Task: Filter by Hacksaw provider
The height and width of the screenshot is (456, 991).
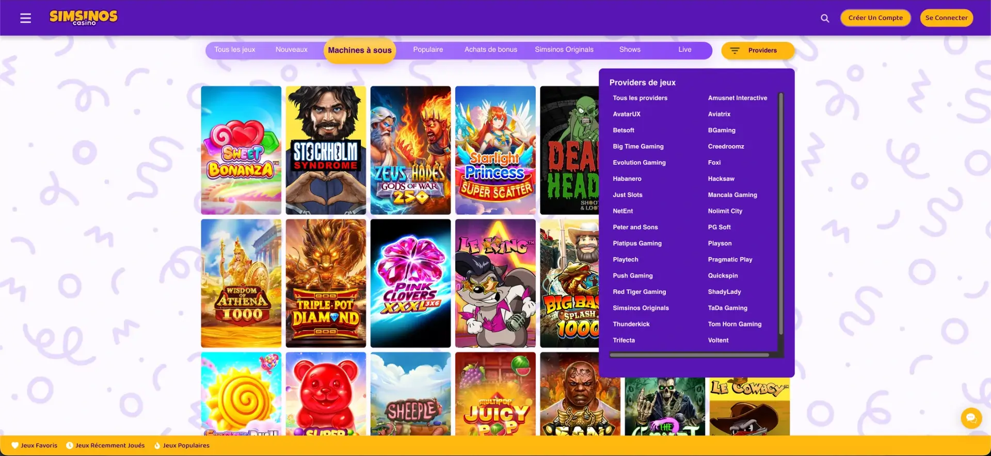Action: coord(721,179)
